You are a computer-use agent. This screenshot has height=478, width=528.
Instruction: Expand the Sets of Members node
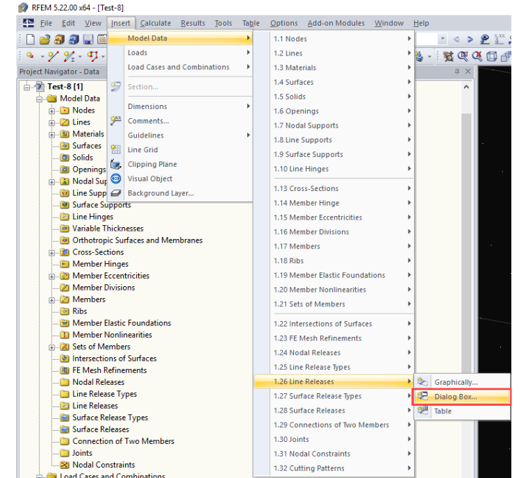tap(51, 347)
